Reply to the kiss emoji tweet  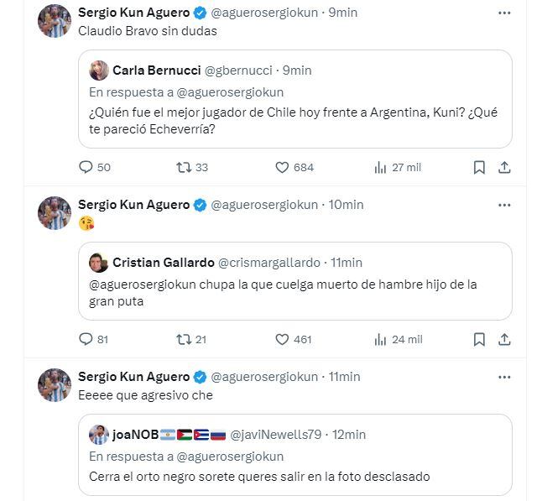(86, 339)
